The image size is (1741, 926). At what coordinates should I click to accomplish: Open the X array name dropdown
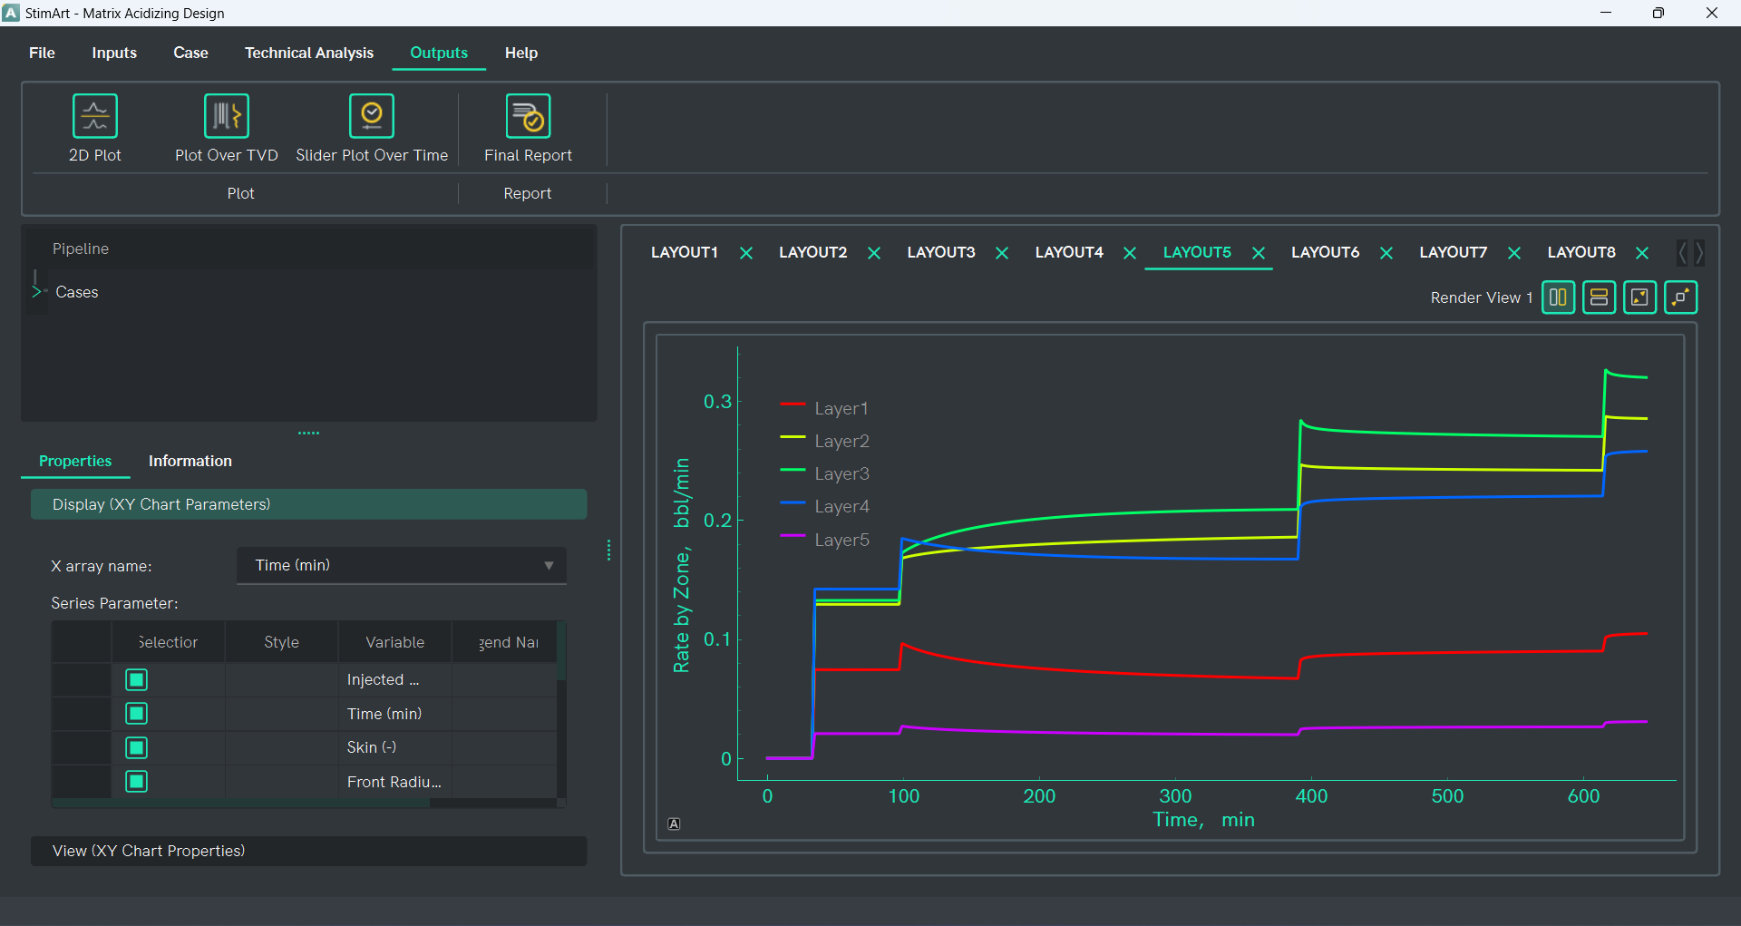[402, 566]
